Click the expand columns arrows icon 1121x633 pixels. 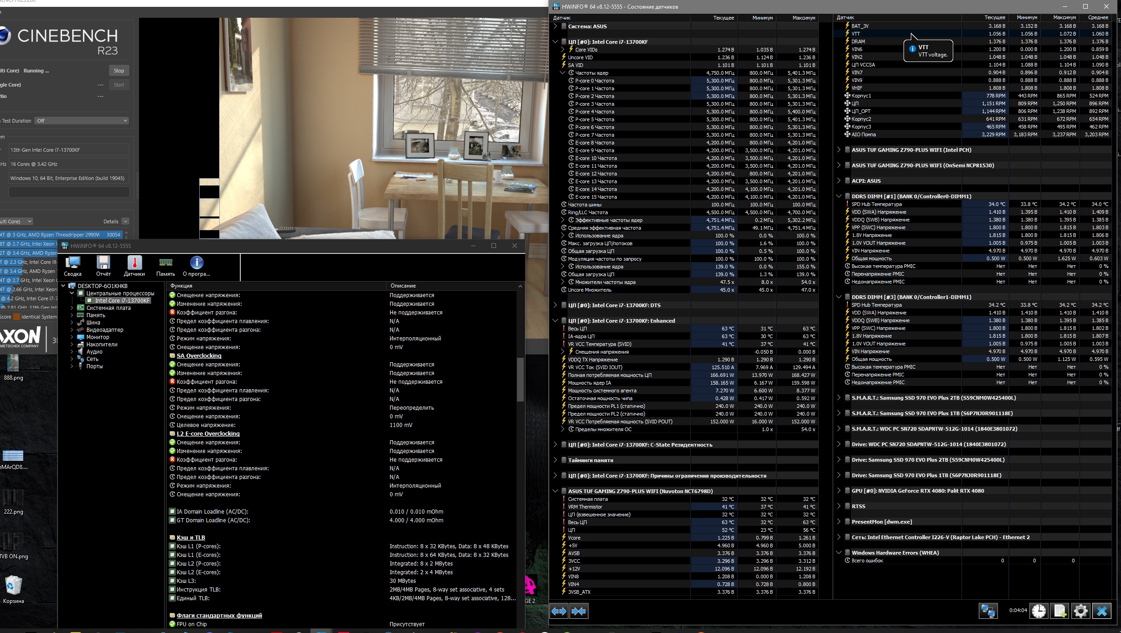559,611
